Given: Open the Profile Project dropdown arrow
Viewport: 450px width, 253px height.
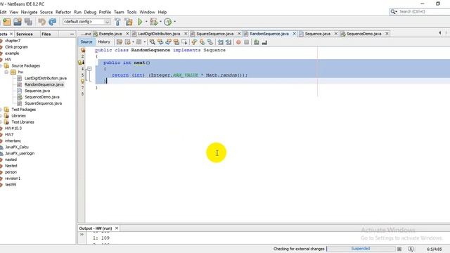Looking at the screenshot, I should (x=175, y=22).
